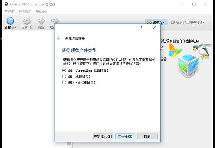The height and width of the screenshot is (148, 215).
Task: Go back using the dialog's back arrow
Action: [59, 38]
